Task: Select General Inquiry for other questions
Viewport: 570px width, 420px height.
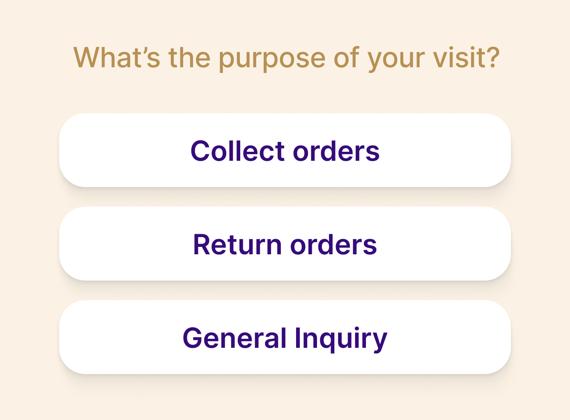Action: (285, 337)
